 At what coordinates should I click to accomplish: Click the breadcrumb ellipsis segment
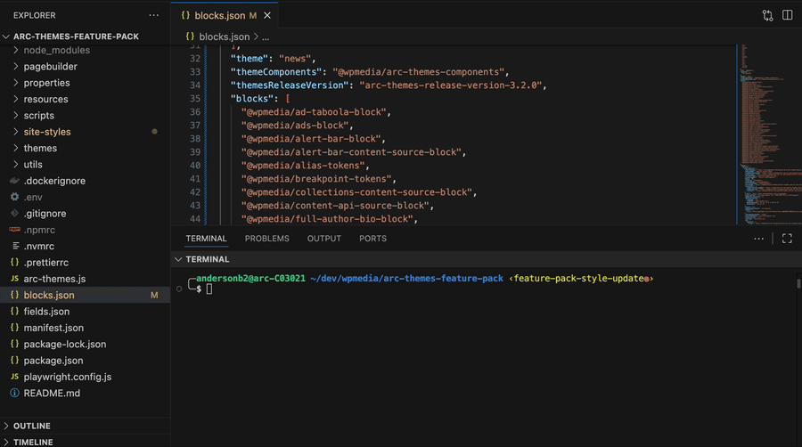pyautogui.click(x=266, y=37)
